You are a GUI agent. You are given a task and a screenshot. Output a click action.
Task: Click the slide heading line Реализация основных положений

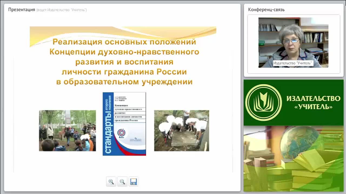[124, 42]
